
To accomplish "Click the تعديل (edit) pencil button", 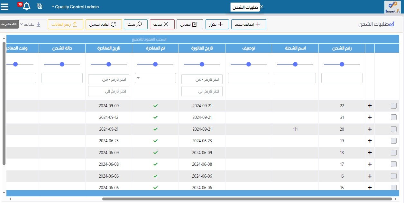I will [190, 24].
